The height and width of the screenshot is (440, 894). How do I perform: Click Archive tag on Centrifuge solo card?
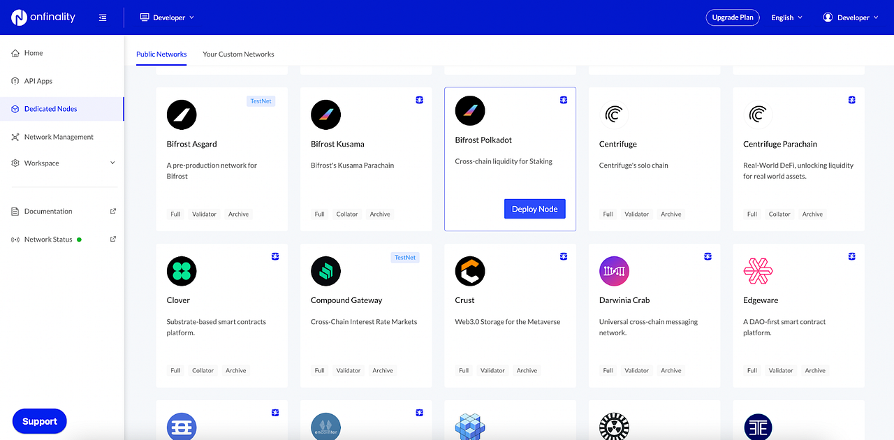[671, 214]
